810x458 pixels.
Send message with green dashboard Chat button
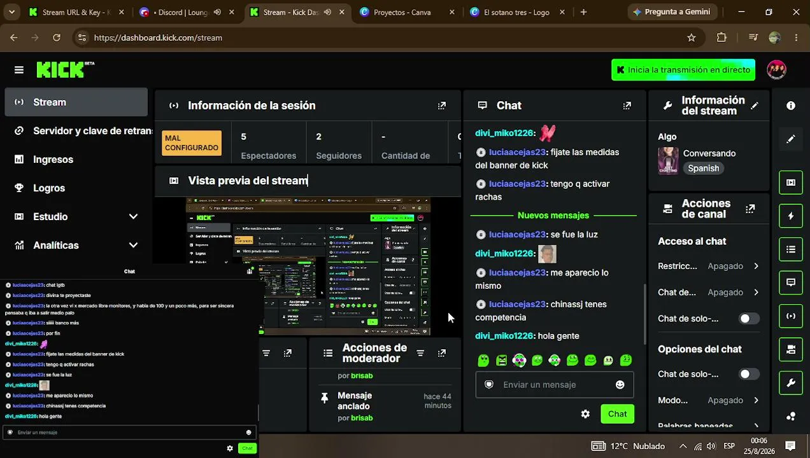pyautogui.click(x=617, y=414)
